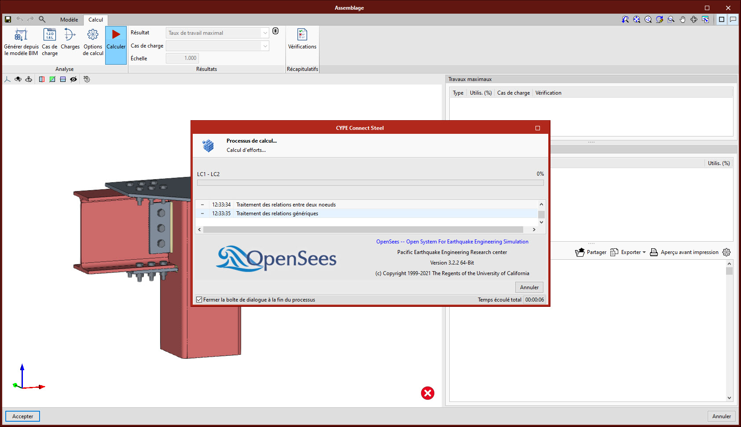Viewport: 741px width, 427px height.
Task: Click the Vérification column header
Action: pyautogui.click(x=548, y=93)
